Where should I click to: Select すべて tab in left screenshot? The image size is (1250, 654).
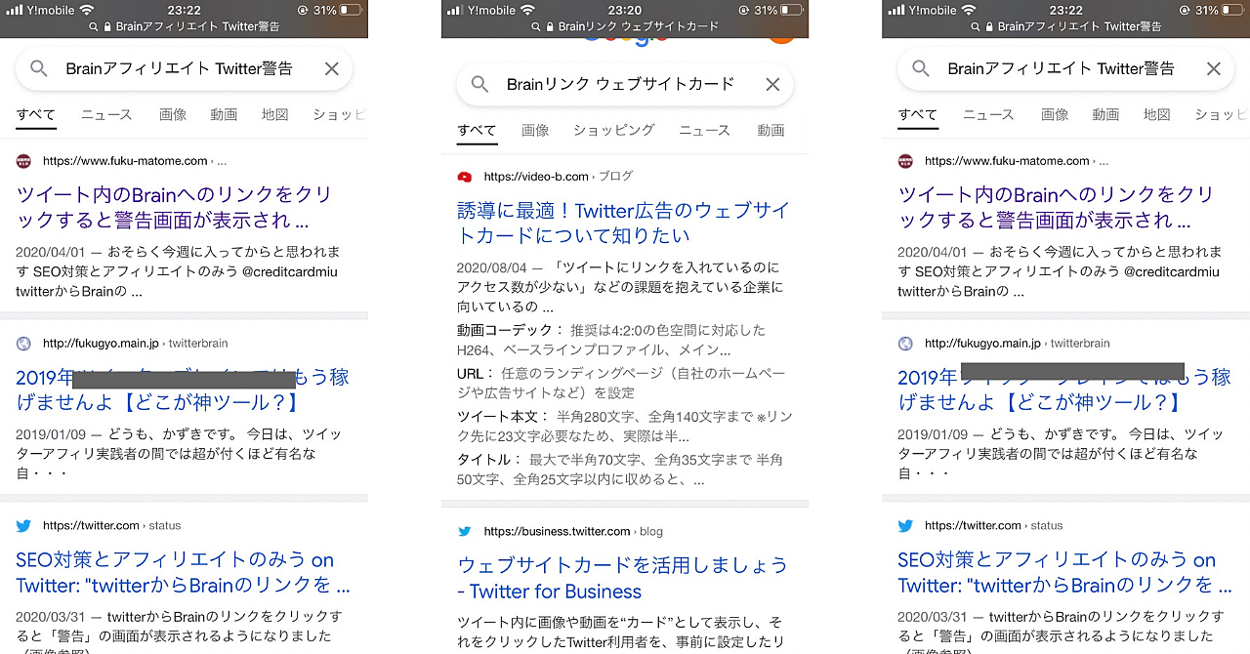coord(36,114)
